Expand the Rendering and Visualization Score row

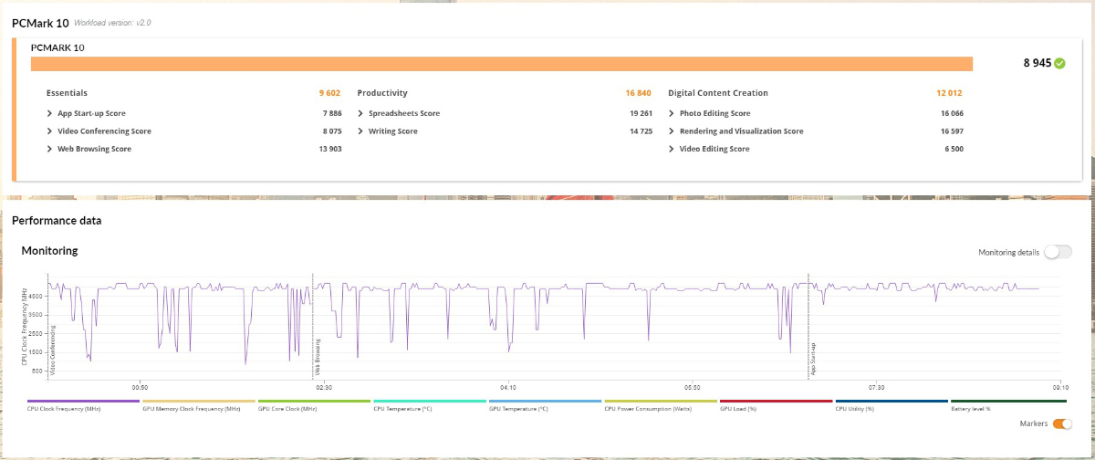point(672,131)
